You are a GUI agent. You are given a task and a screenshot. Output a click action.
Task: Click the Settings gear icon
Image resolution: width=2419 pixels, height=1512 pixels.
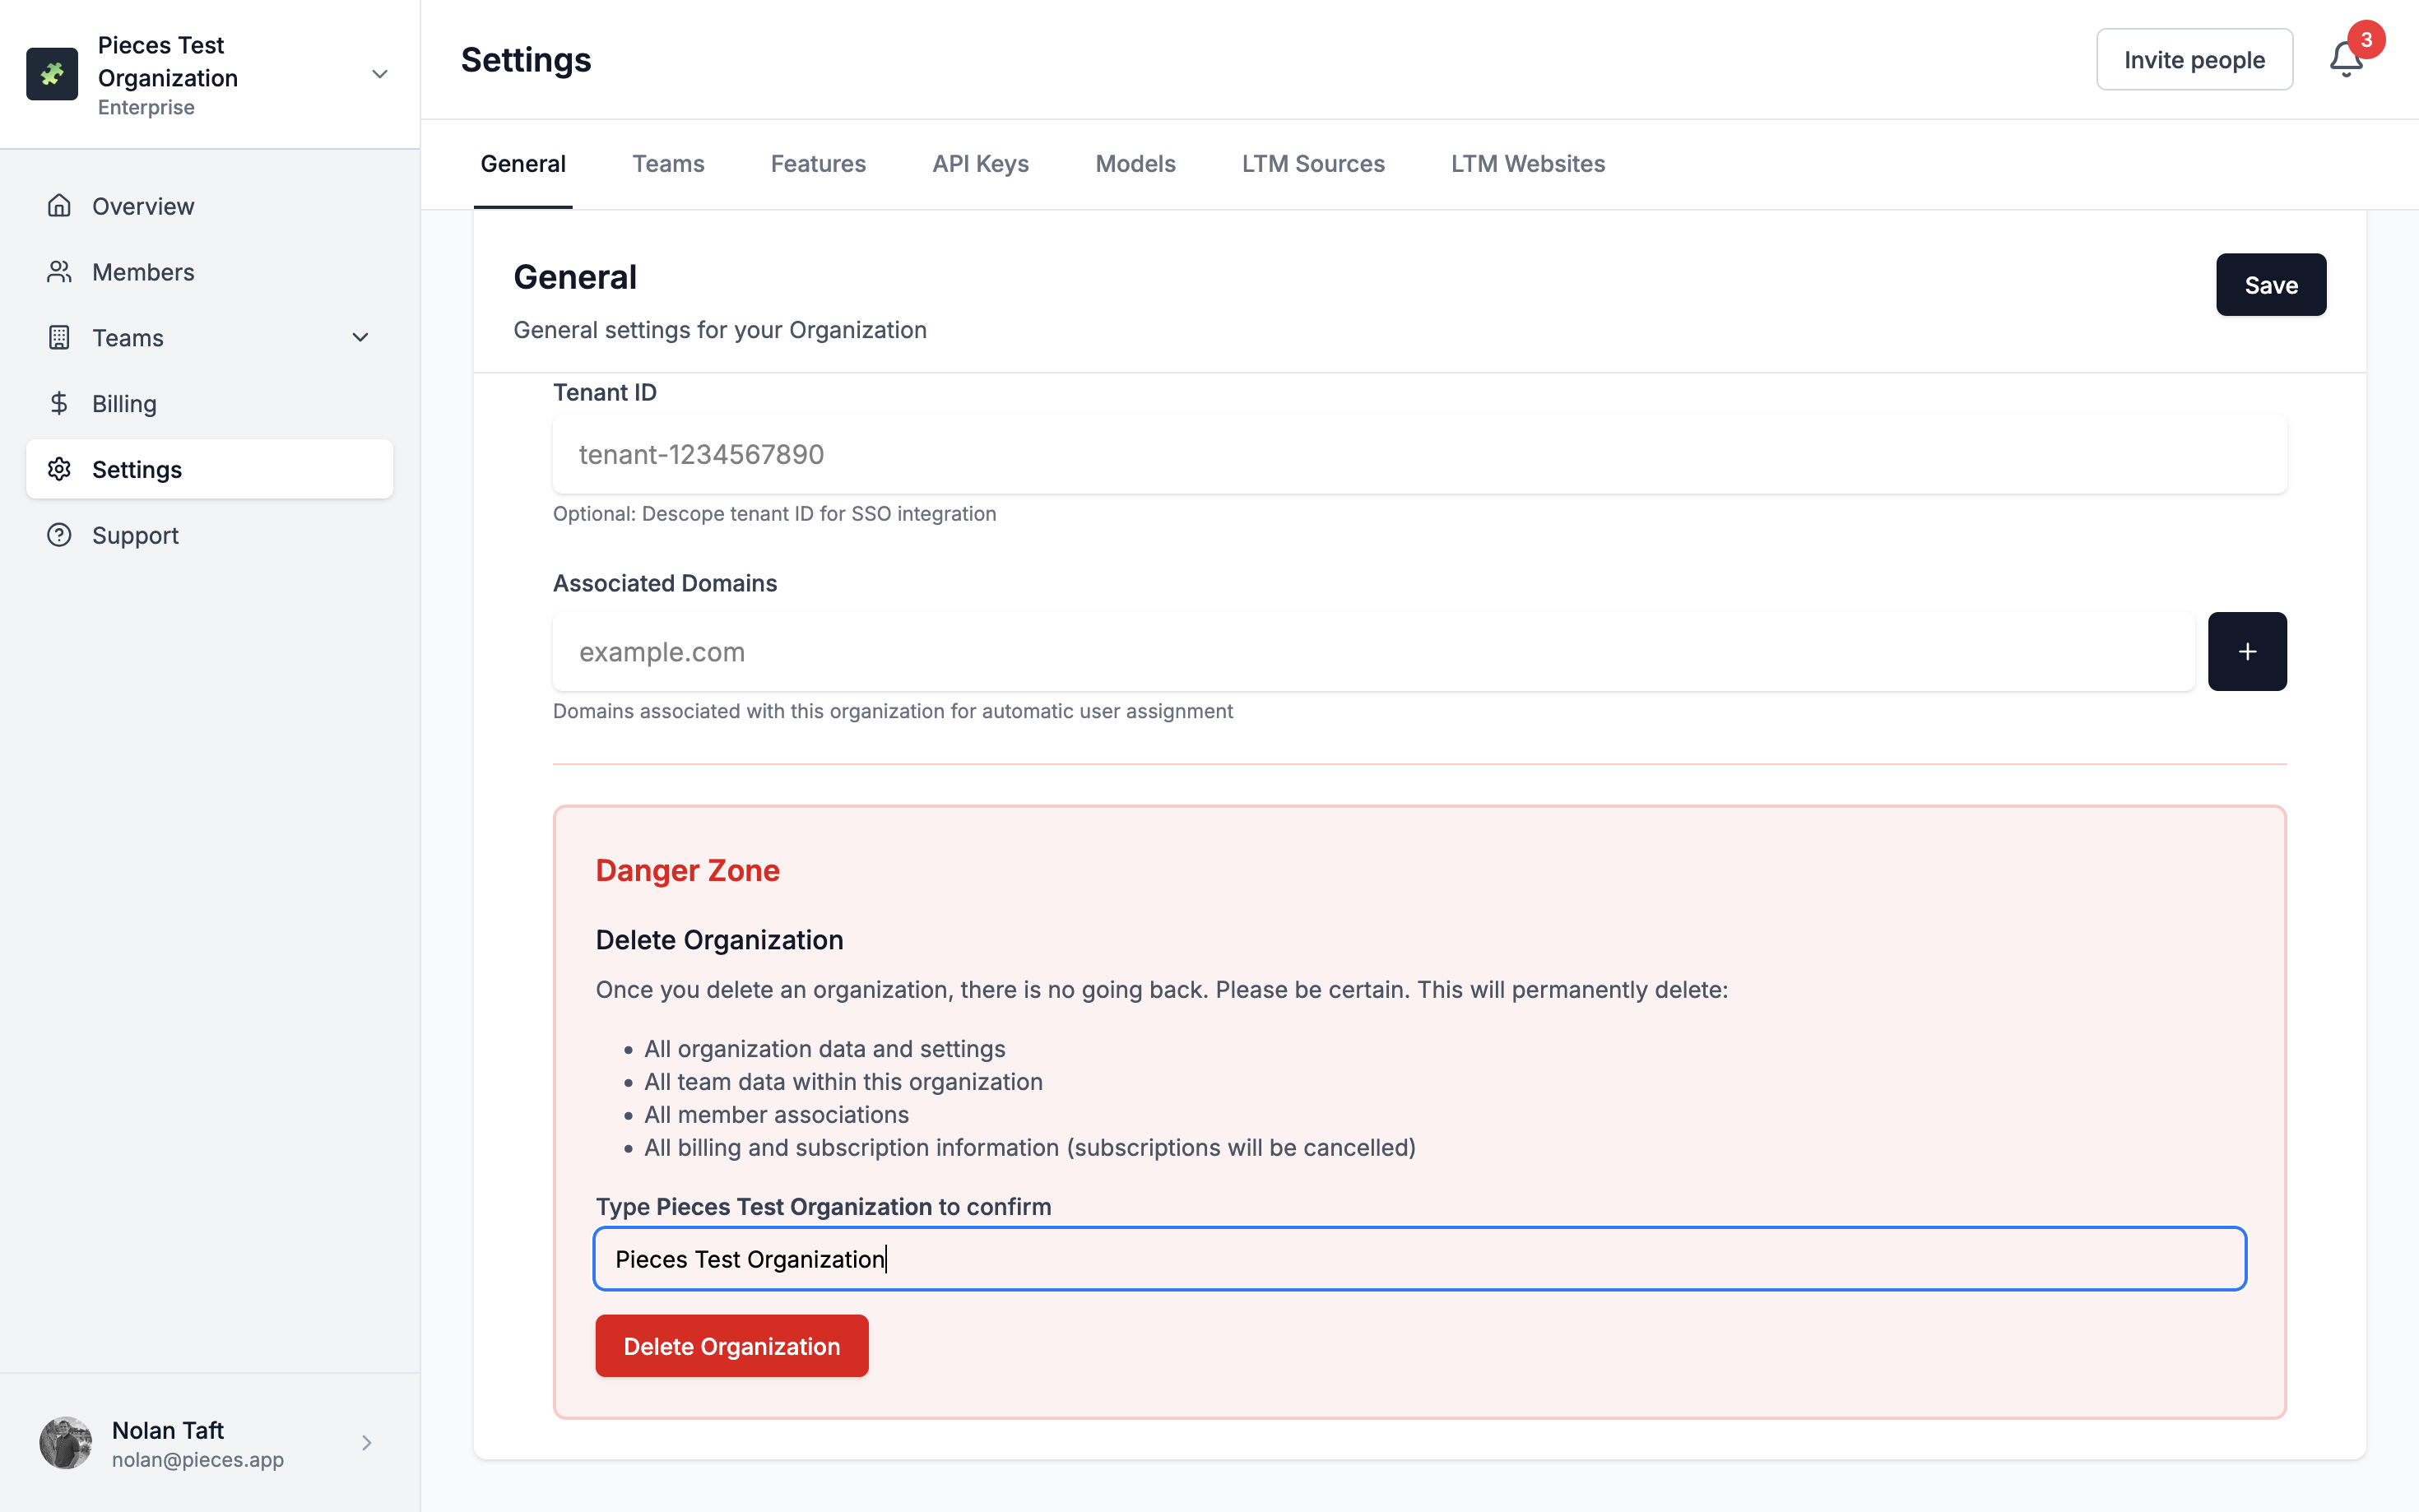[x=59, y=469]
